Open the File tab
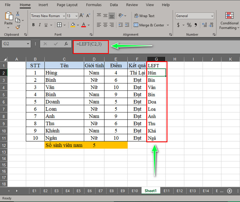240x202 pixels. [x=8, y=5]
